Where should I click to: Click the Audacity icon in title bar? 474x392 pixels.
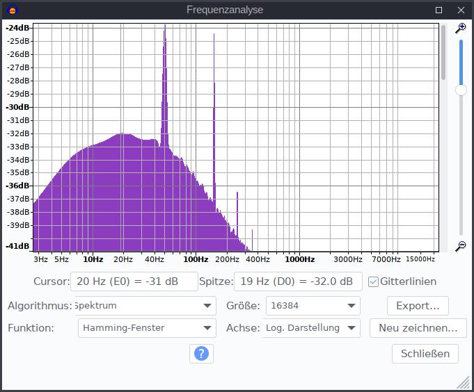click(13, 10)
